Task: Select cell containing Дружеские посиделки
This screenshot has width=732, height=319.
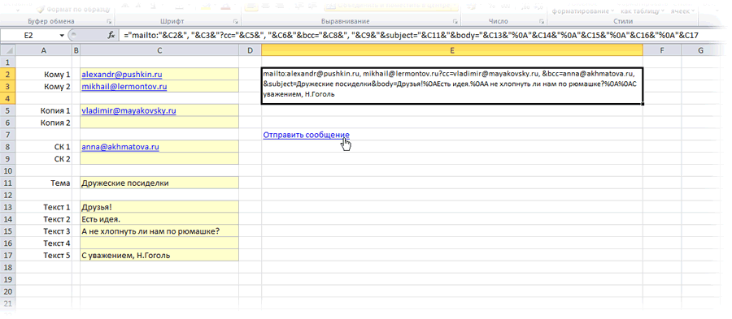Action: [x=159, y=183]
